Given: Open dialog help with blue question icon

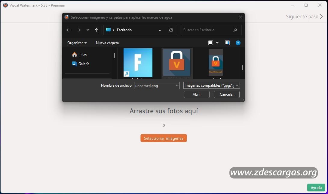Looking at the screenshot, I should point(238,43).
